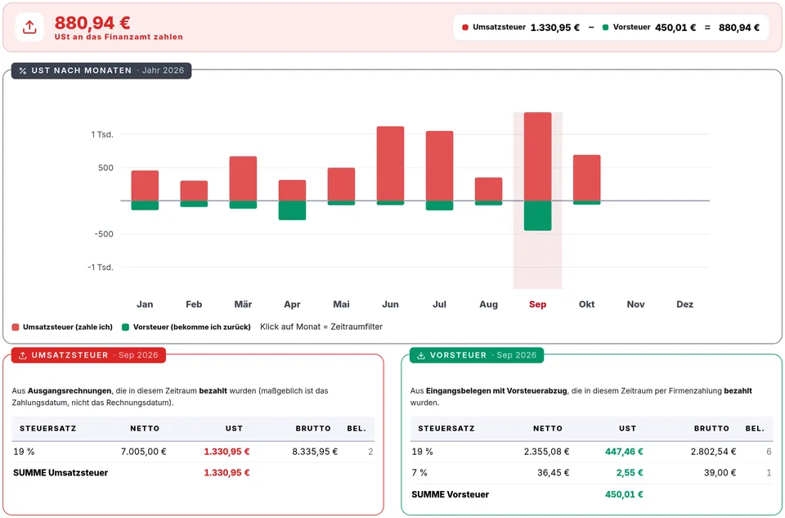785x518 pixels.
Task: Click Bel. count 2 in Umsatzsteuer row
Action: (370, 452)
